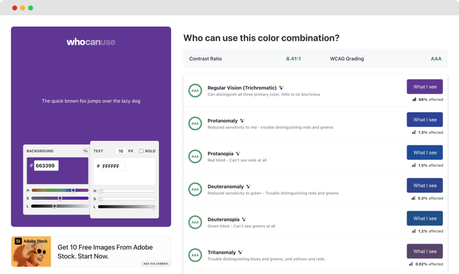Click "What I see" for Regular Vision
Screen dimensions: 459x274
pyautogui.click(x=425, y=87)
